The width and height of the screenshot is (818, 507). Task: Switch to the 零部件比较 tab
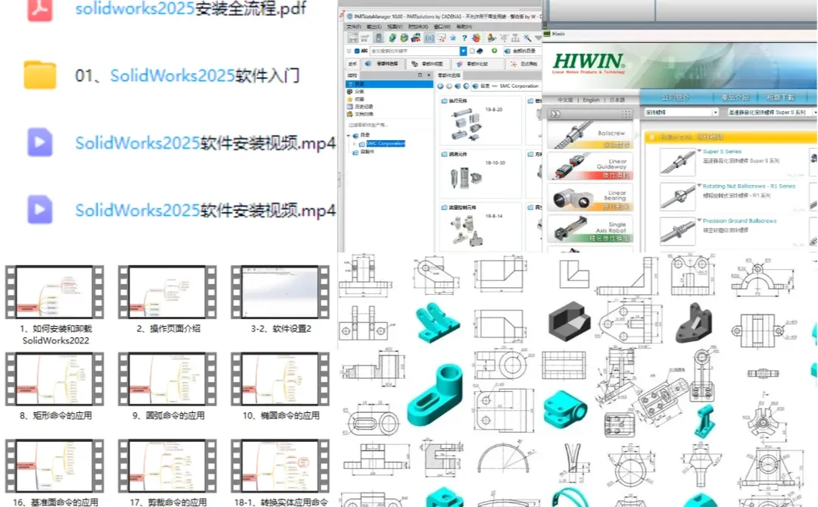click(x=478, y=64)
